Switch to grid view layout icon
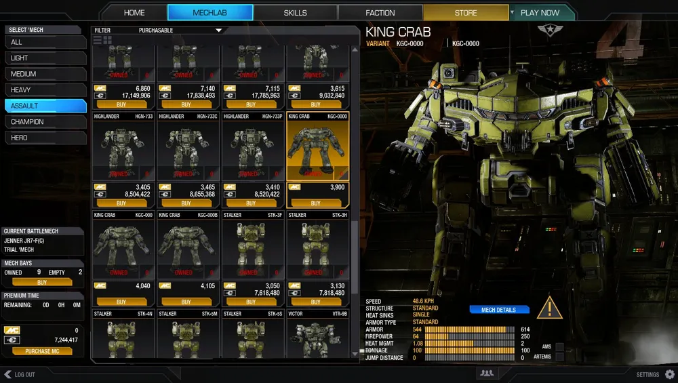Screen dimensions: 678x383 (x=108, y=41)
